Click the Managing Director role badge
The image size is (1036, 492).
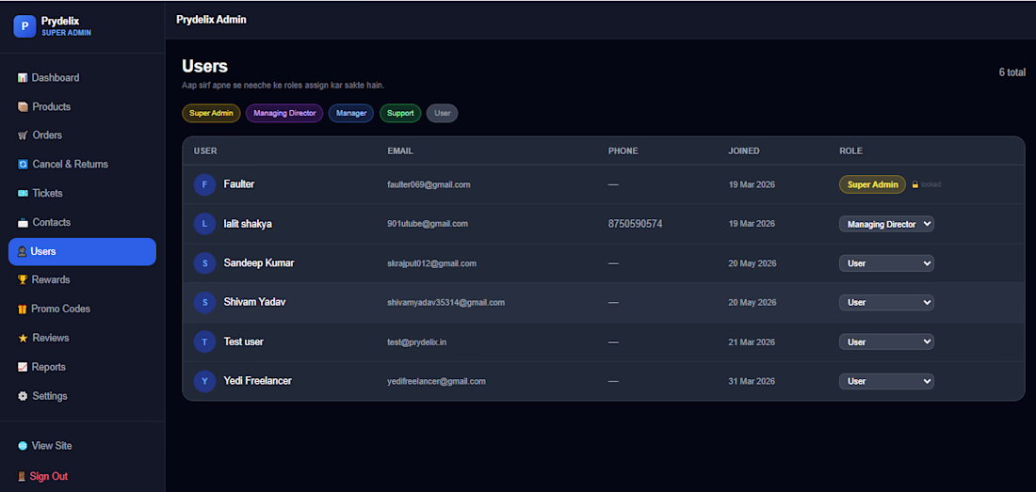(x=284, y=114)
